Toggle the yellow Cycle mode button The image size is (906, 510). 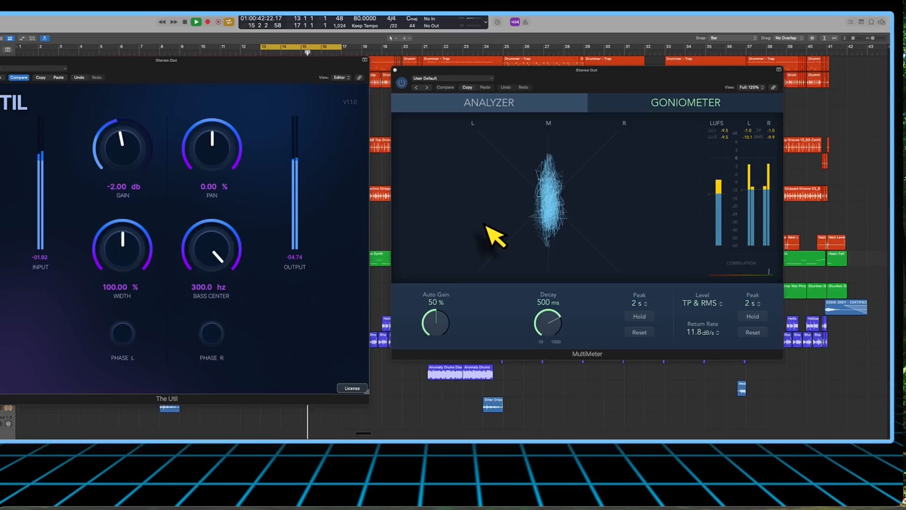click(x=229, y=22)
